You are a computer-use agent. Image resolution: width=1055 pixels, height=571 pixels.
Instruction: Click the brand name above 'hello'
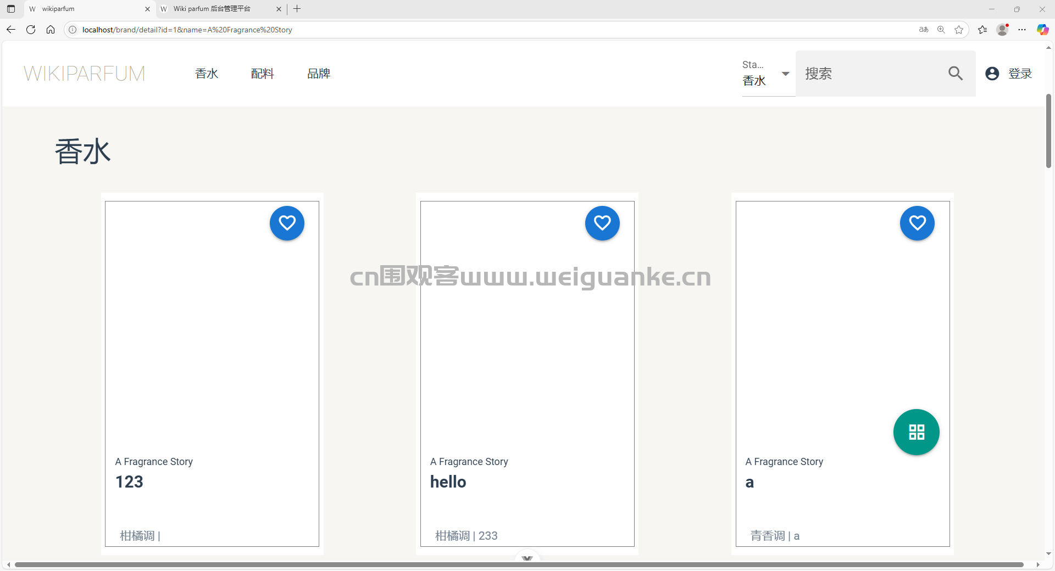[469, 462]
